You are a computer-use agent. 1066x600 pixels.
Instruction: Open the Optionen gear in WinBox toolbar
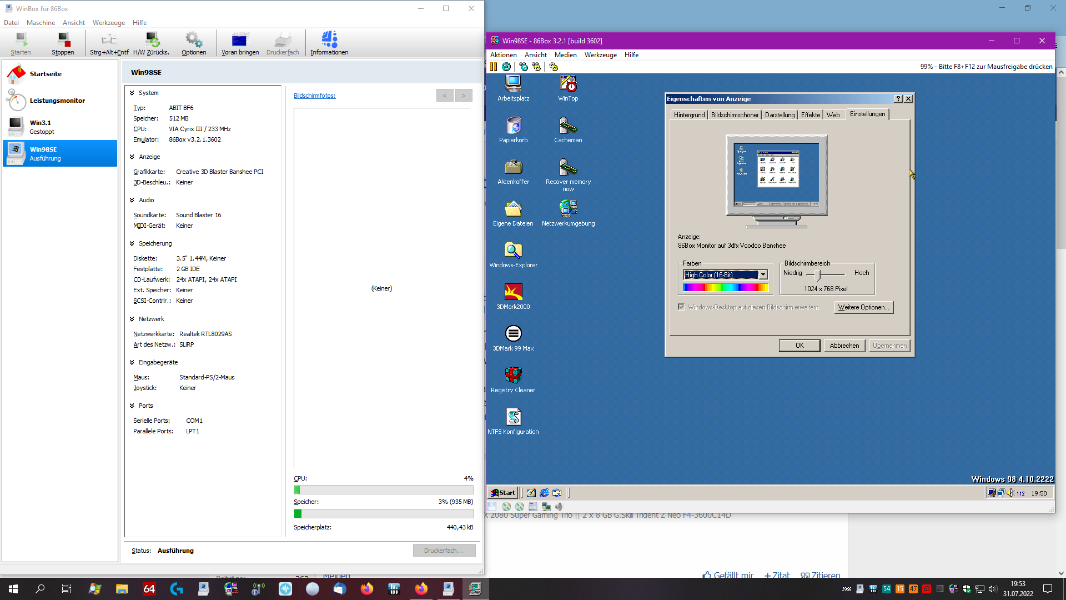pyautogui.click(x=194, y=43)
